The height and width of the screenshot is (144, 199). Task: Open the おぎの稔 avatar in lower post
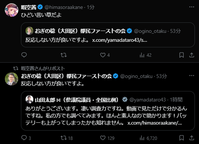12,79
